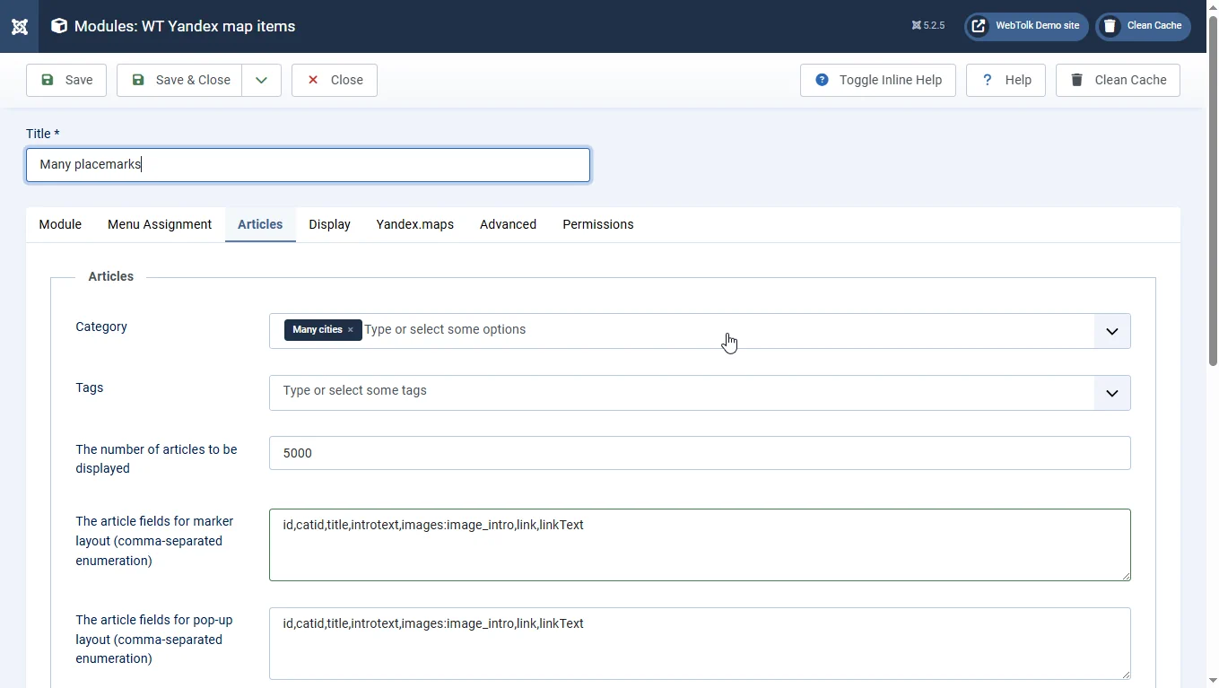Focus the Title input field
This screenshot has height=688, width=1219.
coord(308,165)
